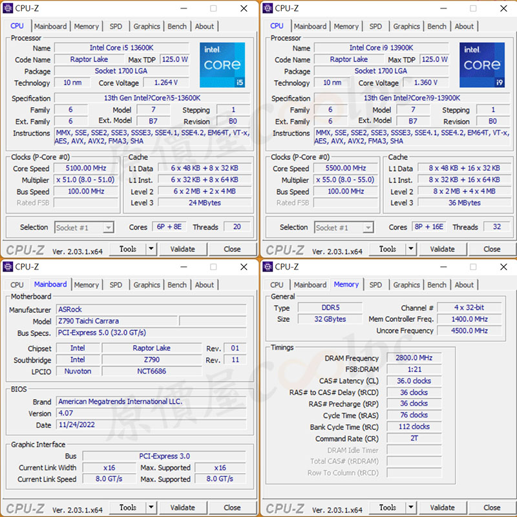The height and width of the screenshot is (517, 517).
Task: Select the SPD tab in the ASRock Mainboard window
Action: (x=116, y=285)
